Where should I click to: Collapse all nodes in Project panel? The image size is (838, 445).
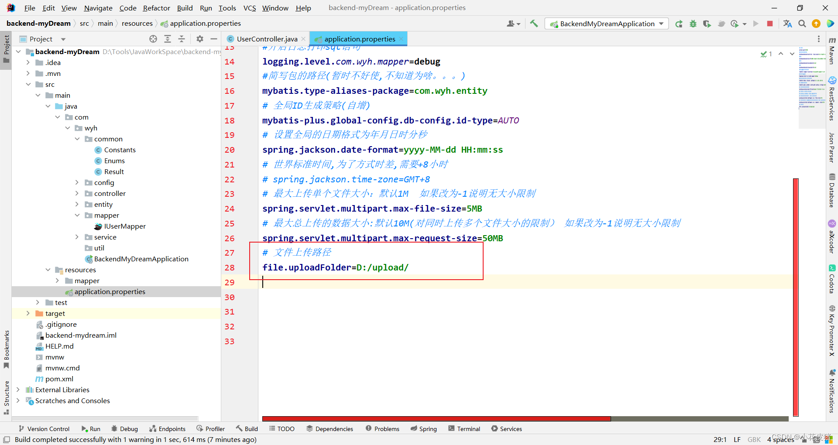click(182, 39)
